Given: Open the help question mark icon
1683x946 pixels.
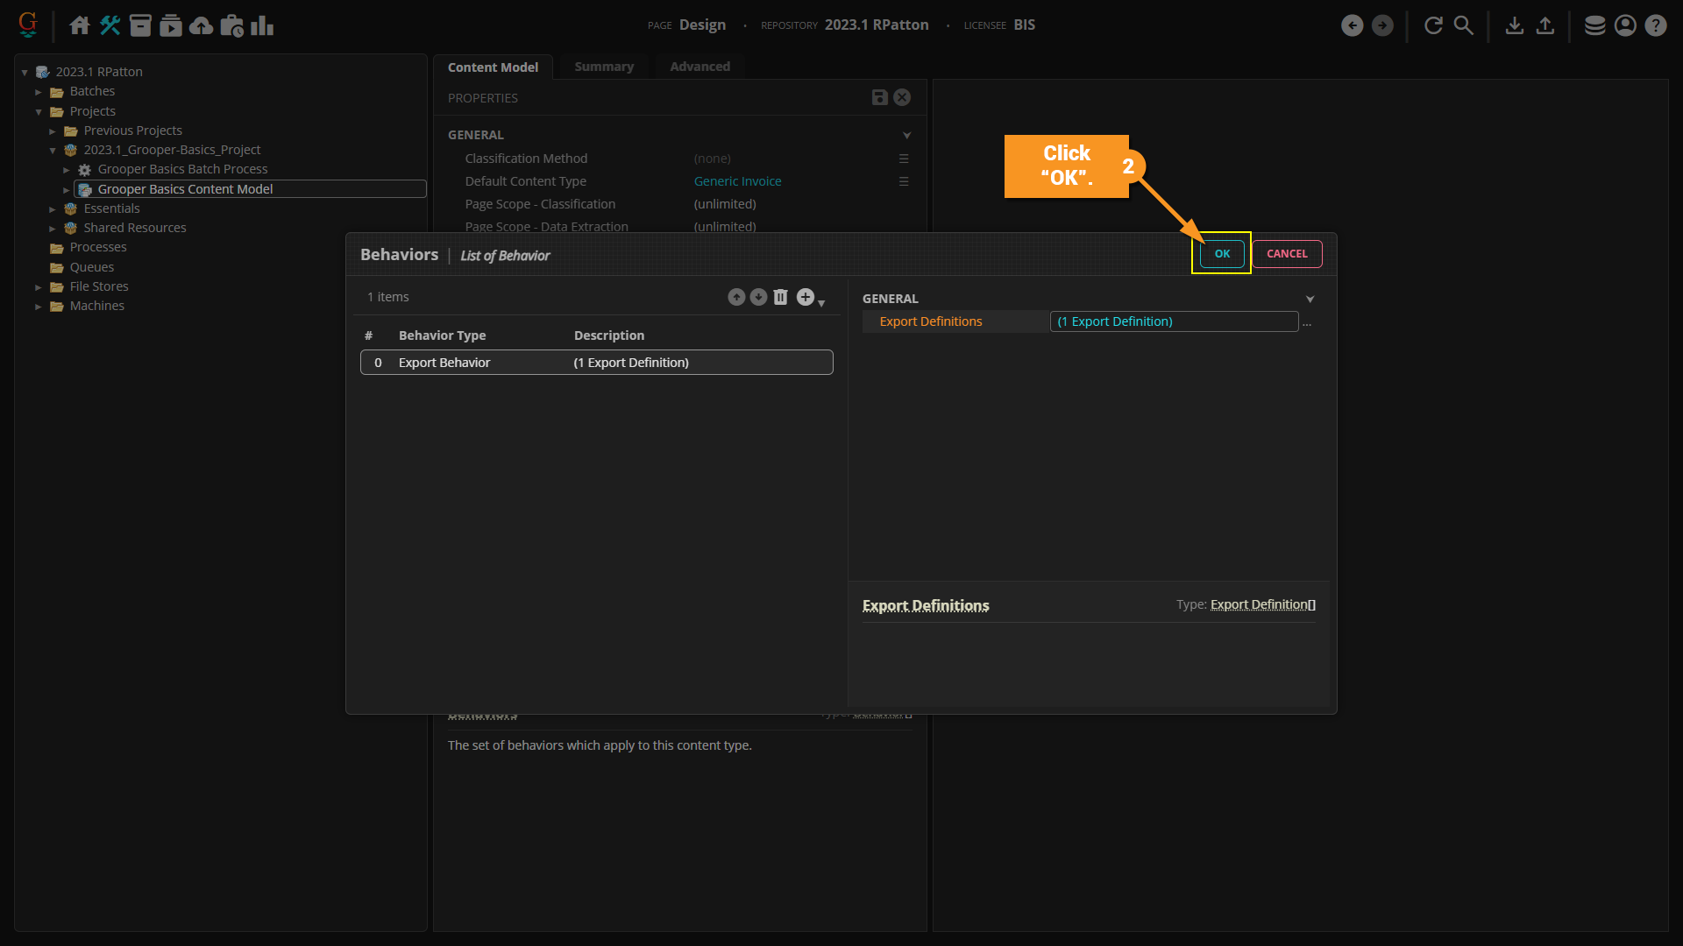Looking at the screenshot, I should (x=1655, y=25).
